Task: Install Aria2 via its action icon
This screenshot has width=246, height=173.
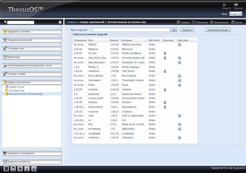Action: tap(180, 116)
